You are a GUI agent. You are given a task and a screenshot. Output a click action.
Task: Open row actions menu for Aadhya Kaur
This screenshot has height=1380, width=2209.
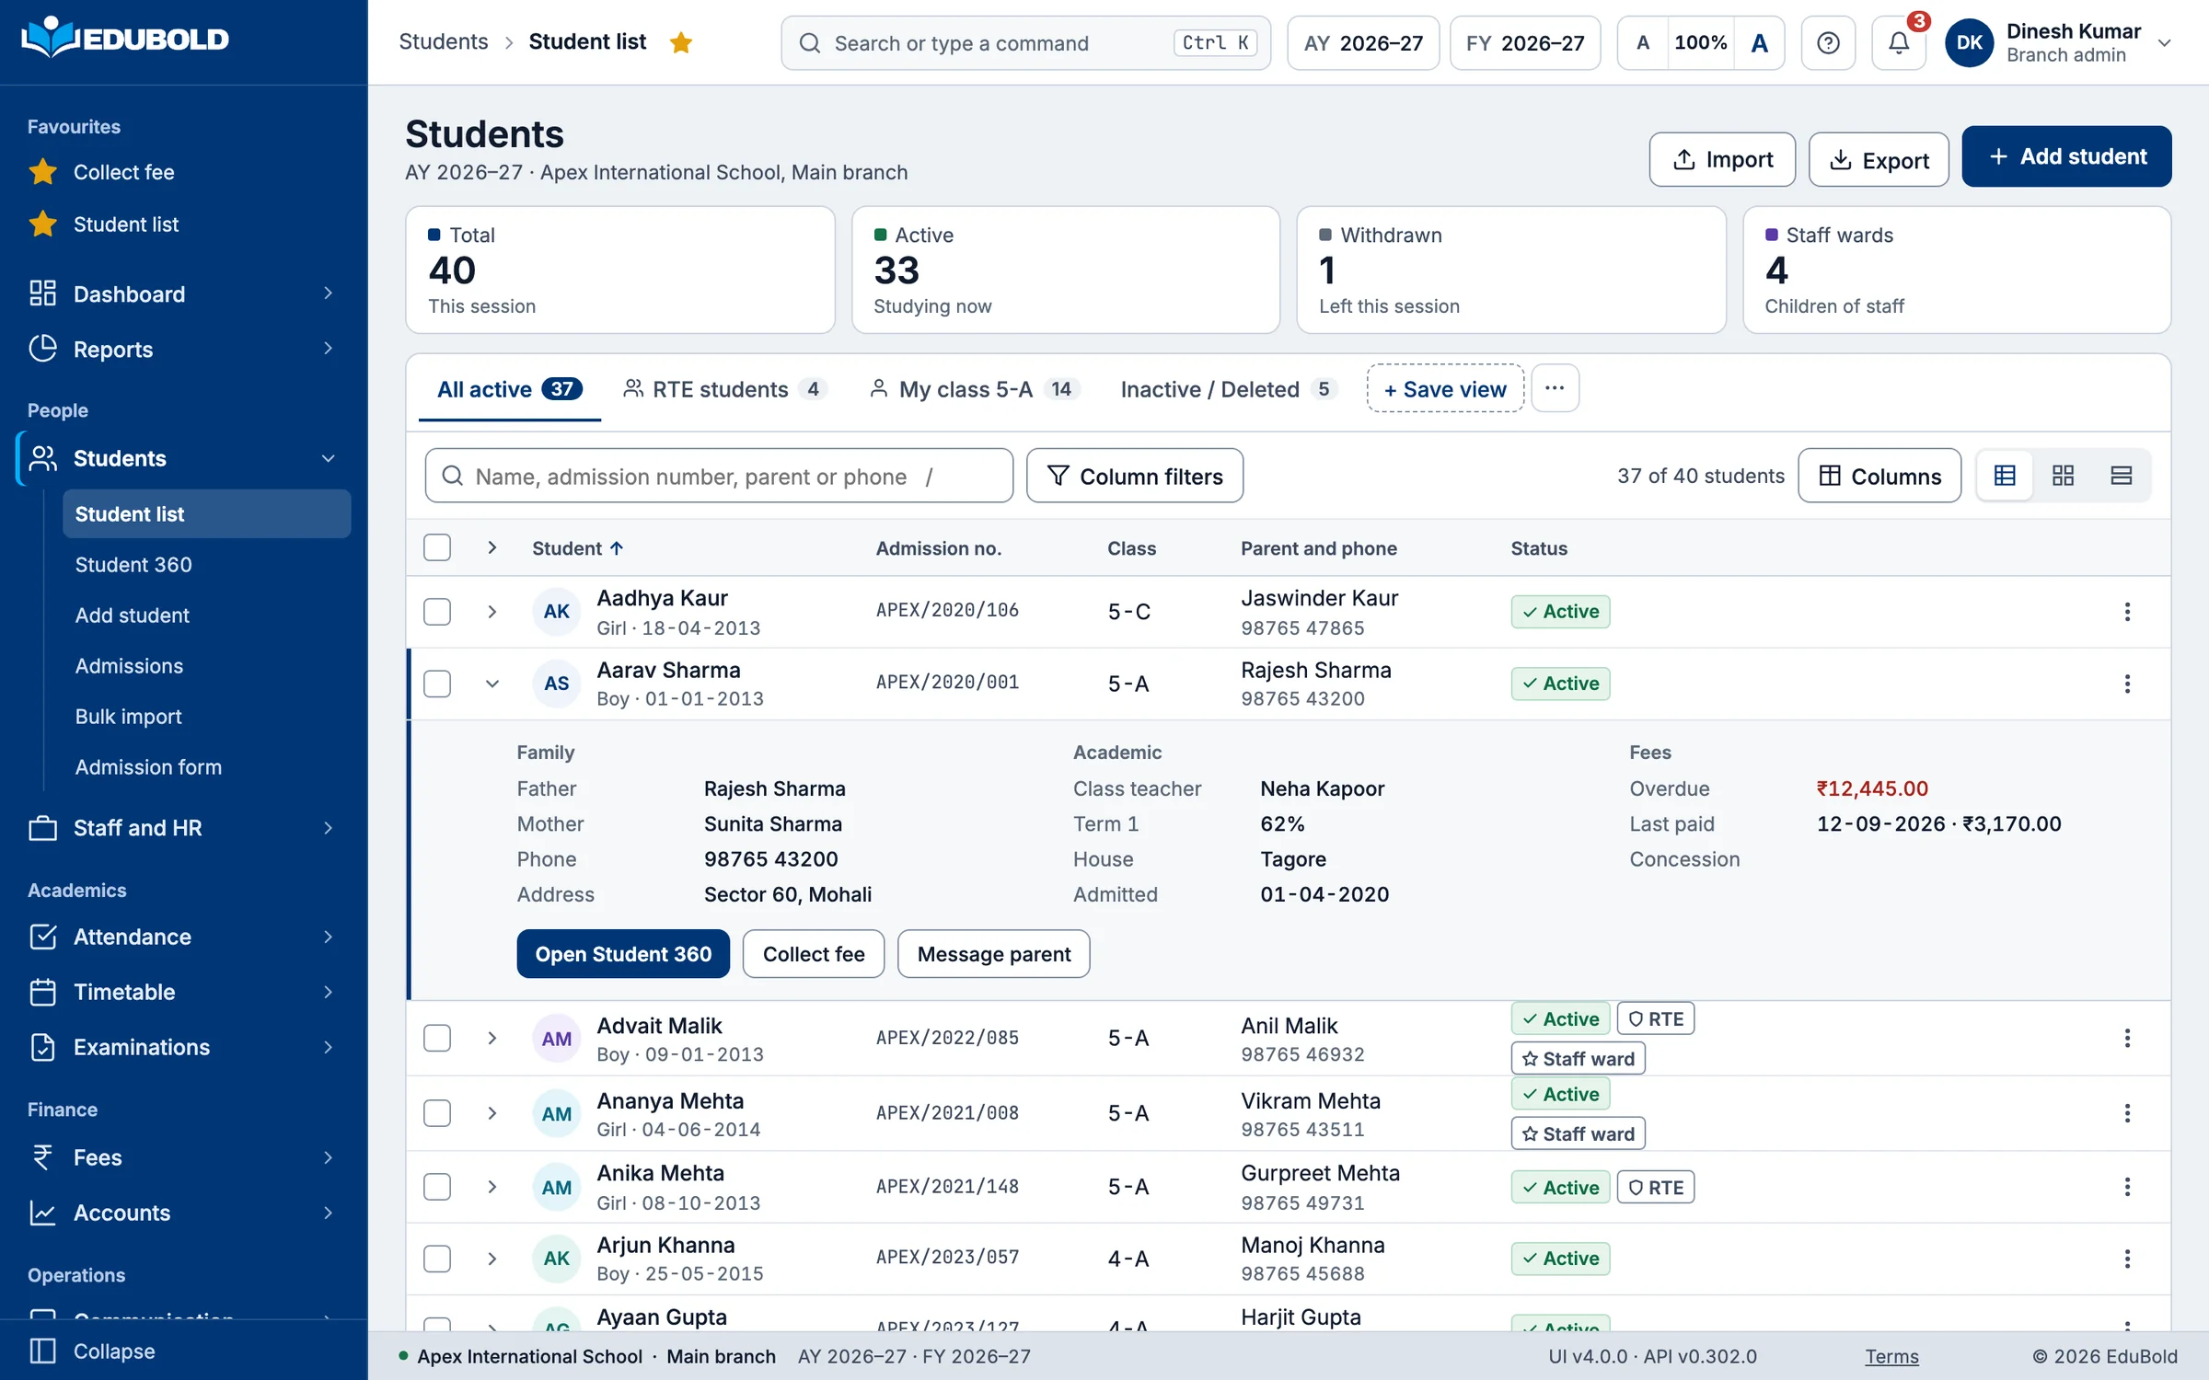[x=2127, y=612]
